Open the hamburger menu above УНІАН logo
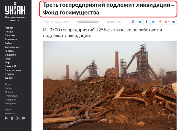This screenshot has height=131, width=178. click(x=15, y=3)
